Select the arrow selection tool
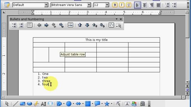This screenshot has width=191, height=107. [x=7, y=104]
